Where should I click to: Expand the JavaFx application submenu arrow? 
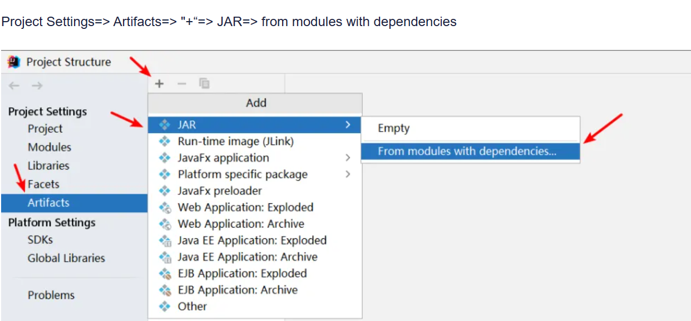point(348,158)
